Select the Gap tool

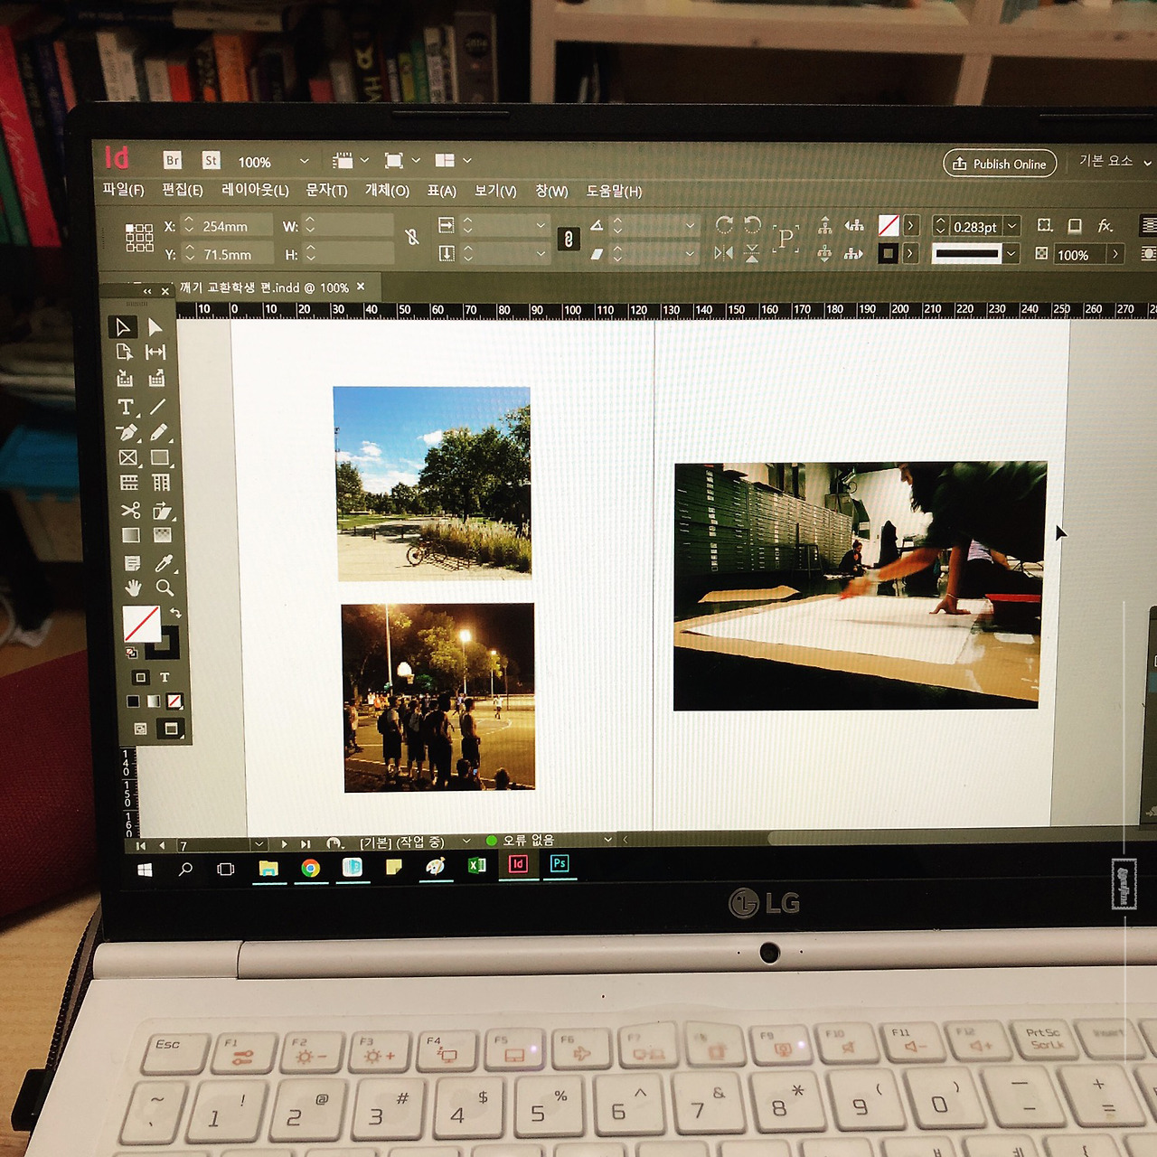pos(155,353)
